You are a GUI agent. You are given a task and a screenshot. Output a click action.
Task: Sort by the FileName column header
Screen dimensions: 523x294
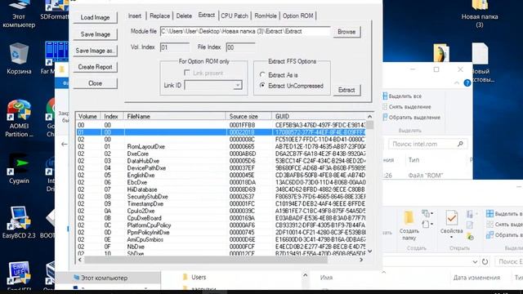(175, 116)
